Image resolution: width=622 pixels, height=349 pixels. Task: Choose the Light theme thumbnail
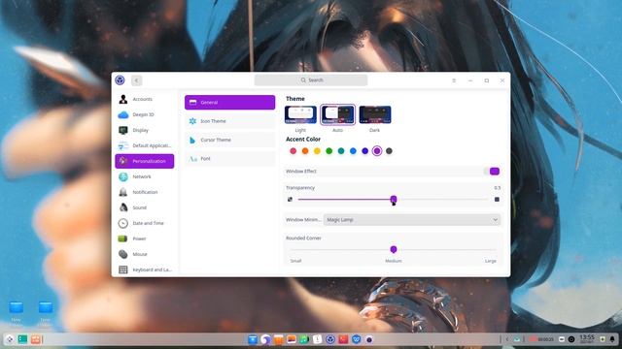(x=300, y=114)
